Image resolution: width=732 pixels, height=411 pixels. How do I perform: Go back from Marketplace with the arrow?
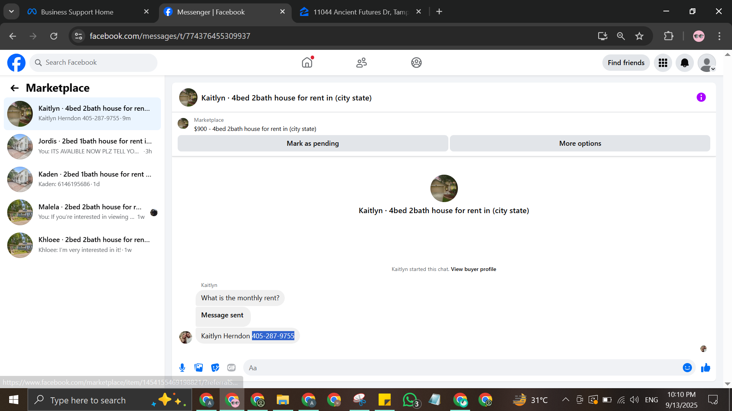(x=14, y=88)
